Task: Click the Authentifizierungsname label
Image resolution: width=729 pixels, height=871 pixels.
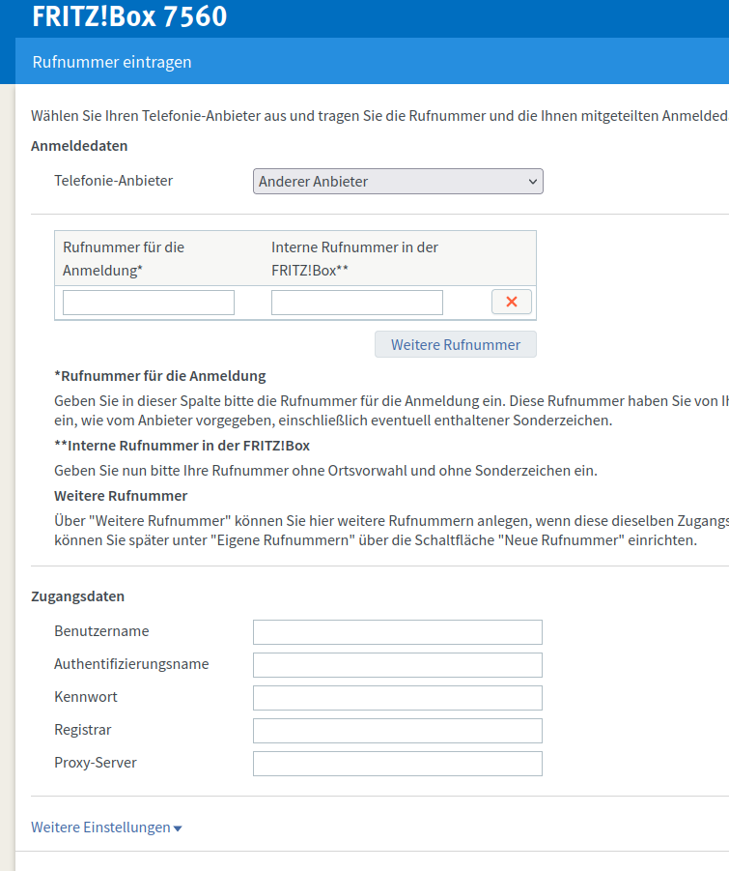Action: (131, 664)
